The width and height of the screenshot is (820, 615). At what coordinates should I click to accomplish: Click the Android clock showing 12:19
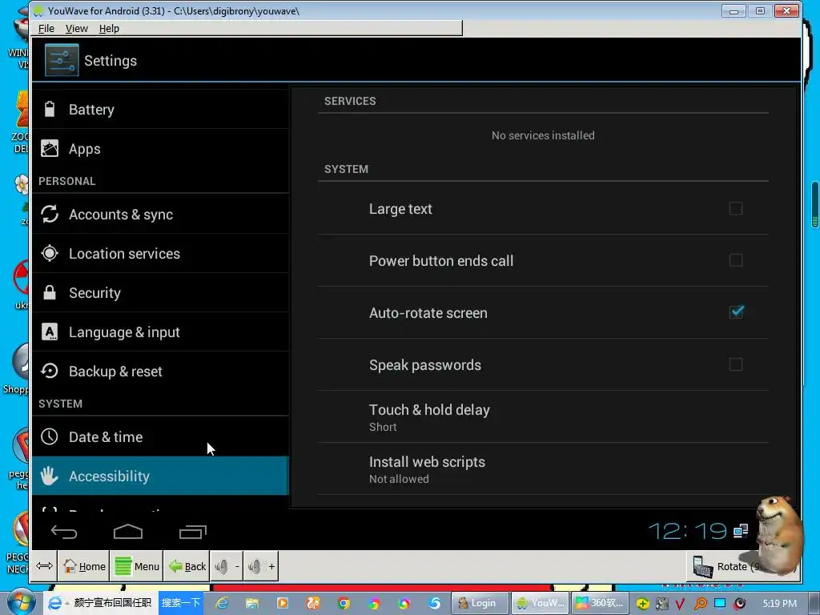(688, 532)
